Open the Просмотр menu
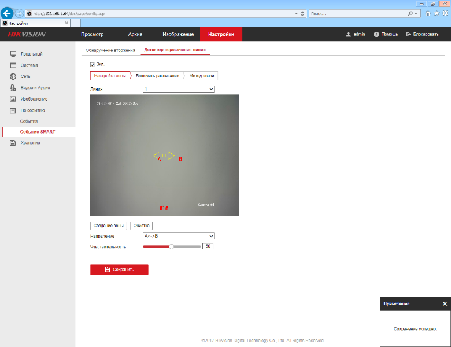 93,34
